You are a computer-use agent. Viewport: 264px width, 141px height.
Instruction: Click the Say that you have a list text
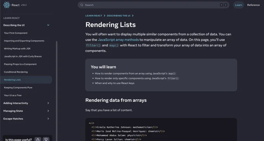click(109, 110)
